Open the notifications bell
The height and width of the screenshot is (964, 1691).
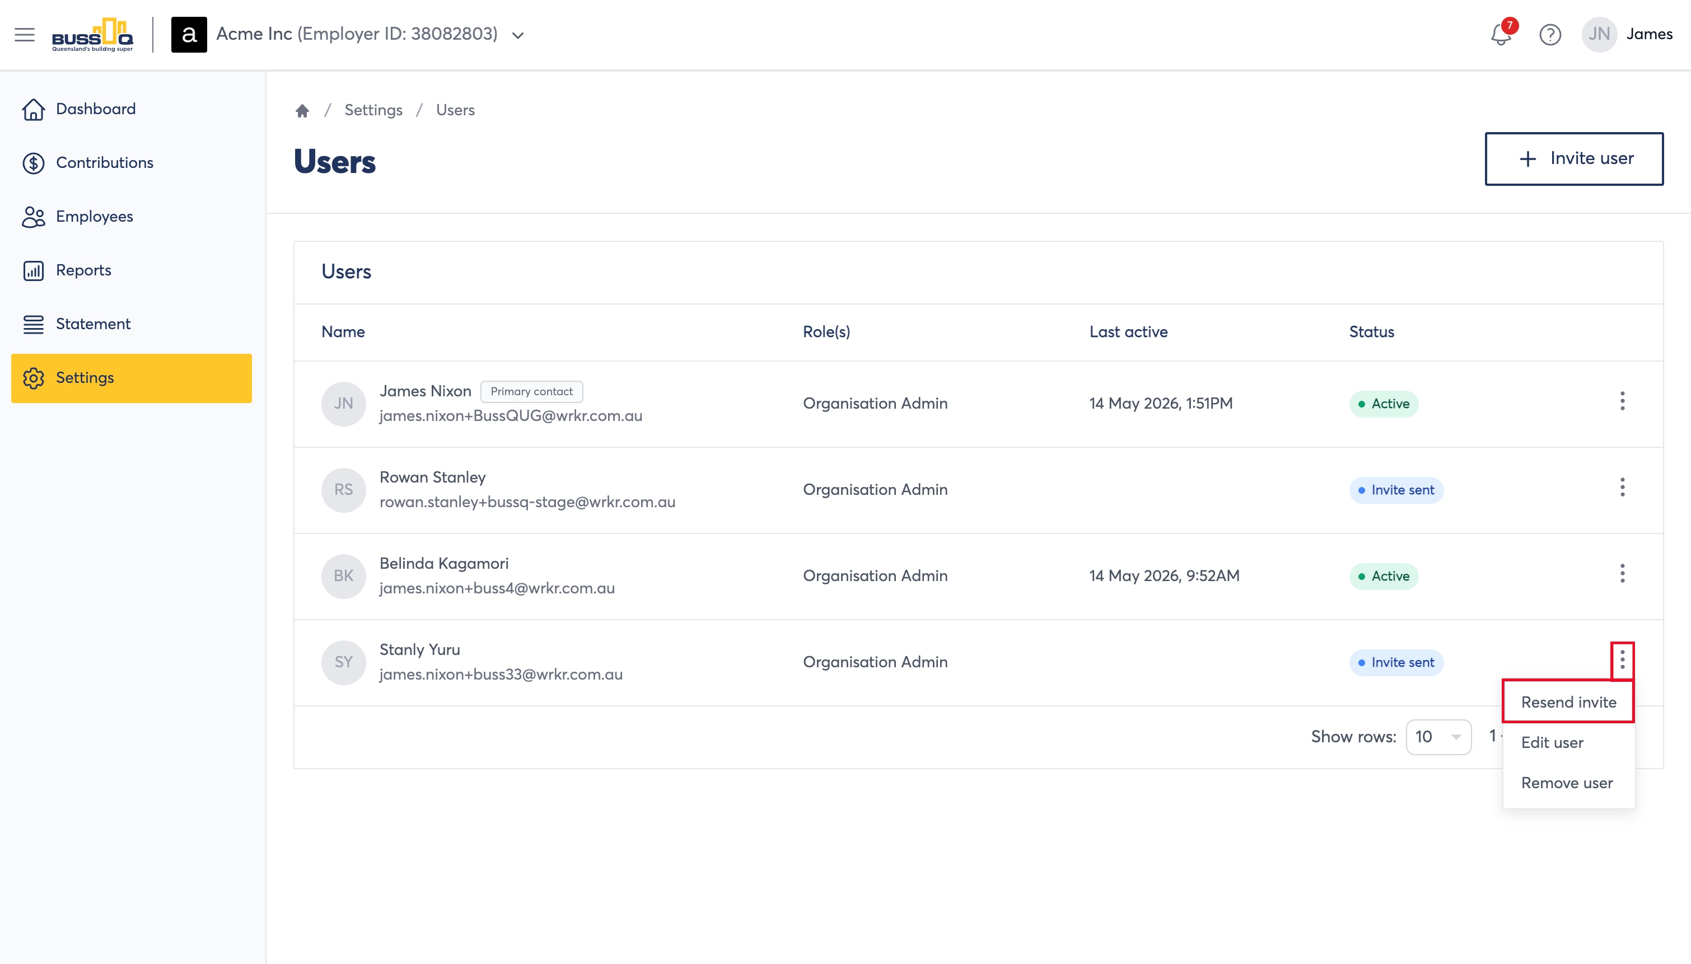1501,34
